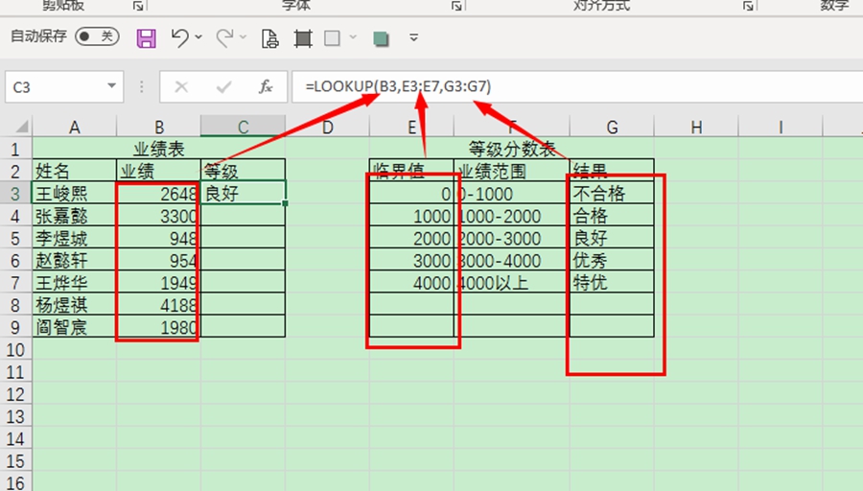Click the 4000以上 range cell
This screenshot has width=863, height=491.
coord(512,282)
